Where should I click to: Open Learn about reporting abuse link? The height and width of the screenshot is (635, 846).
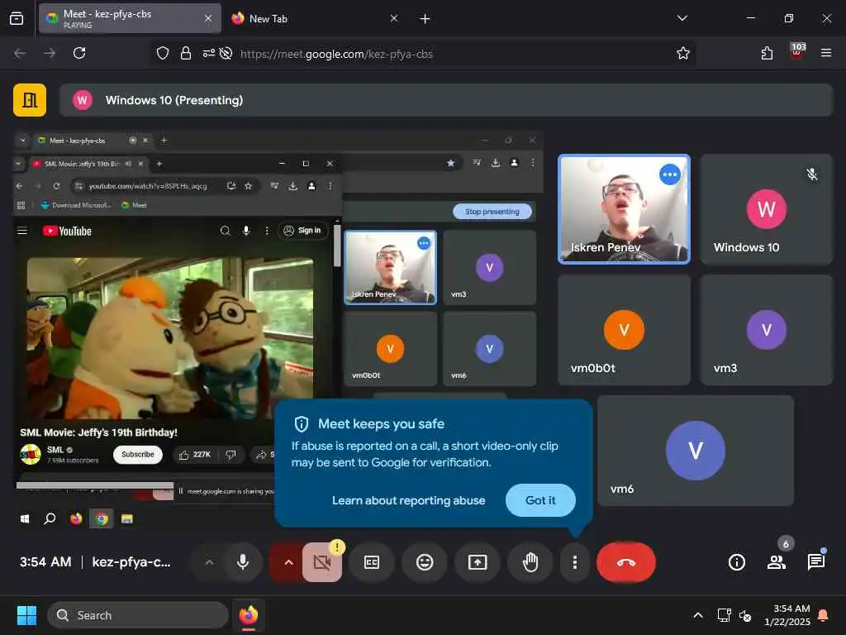click(408, 500)
